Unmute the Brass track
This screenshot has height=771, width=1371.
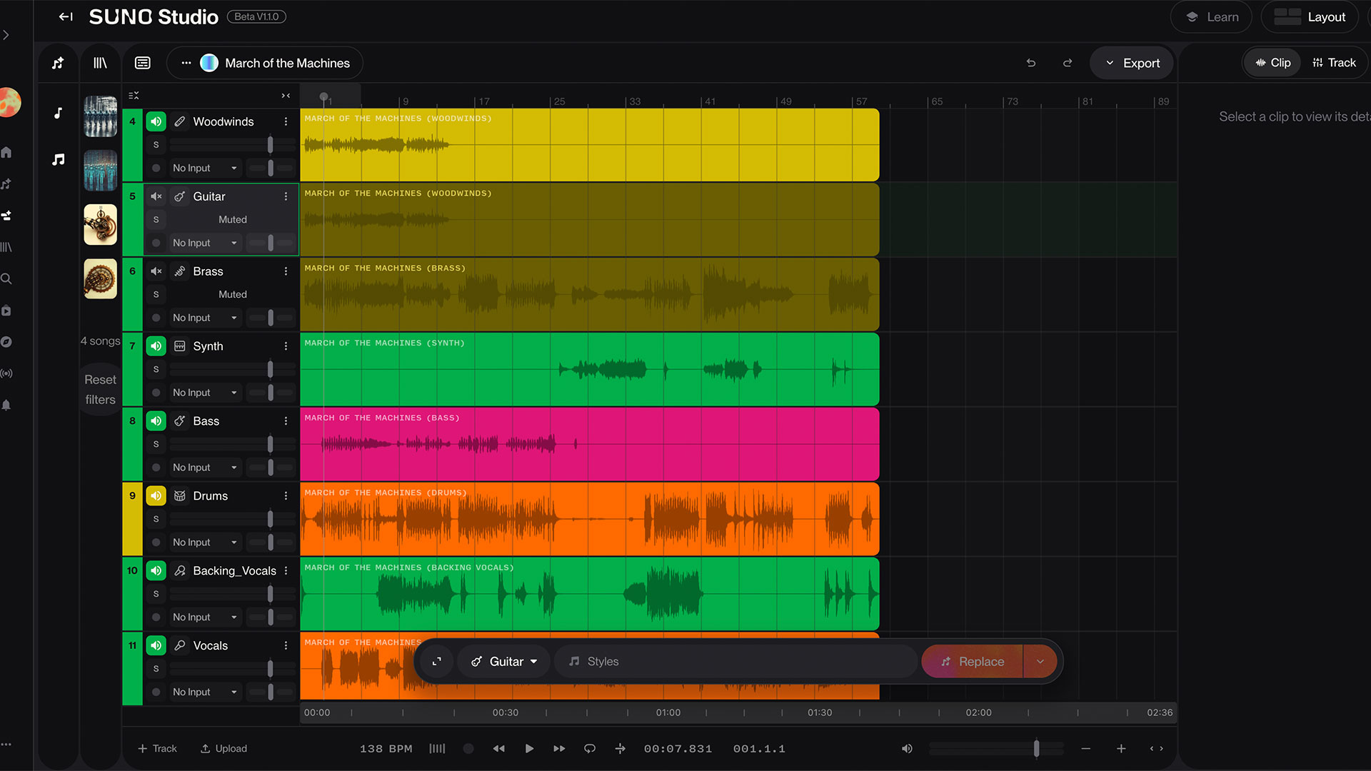(156, 271)
